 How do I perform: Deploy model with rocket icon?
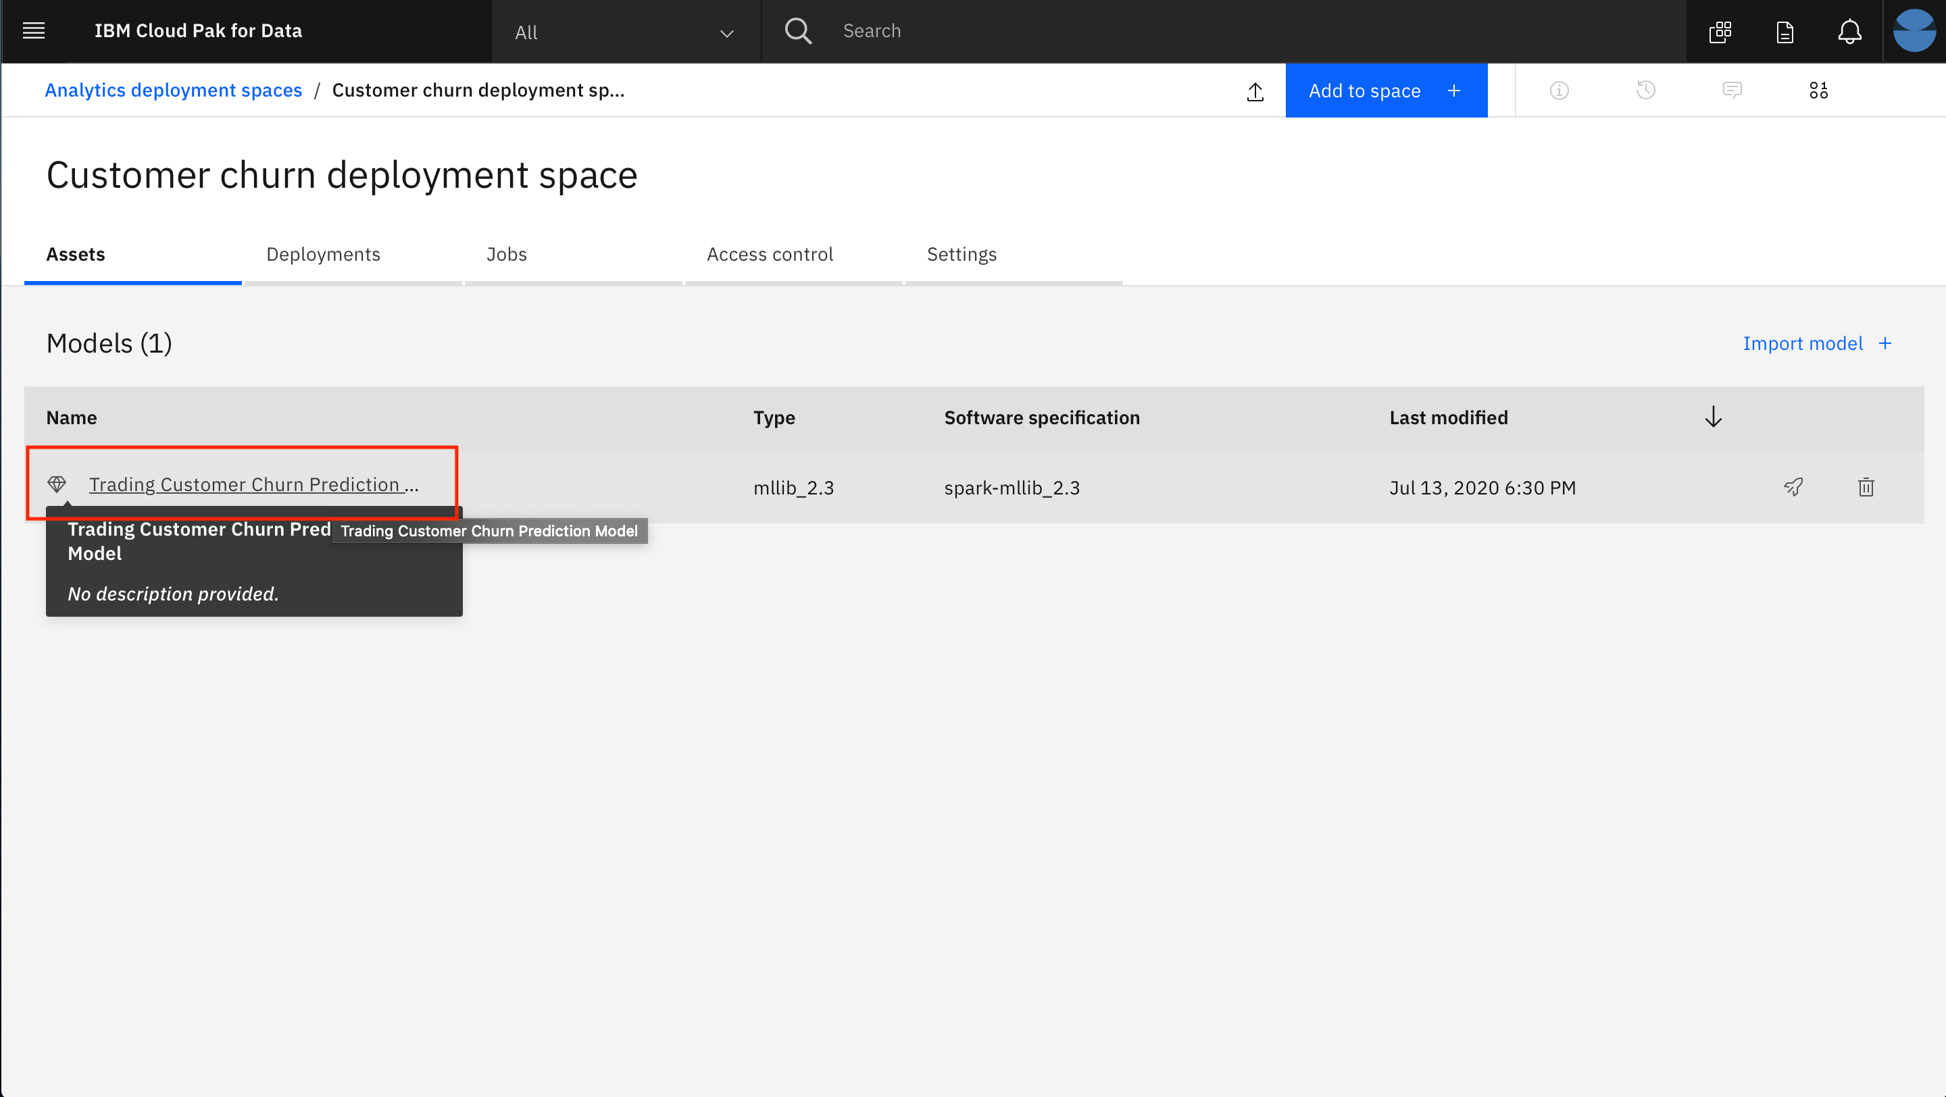pos(1793,487)
